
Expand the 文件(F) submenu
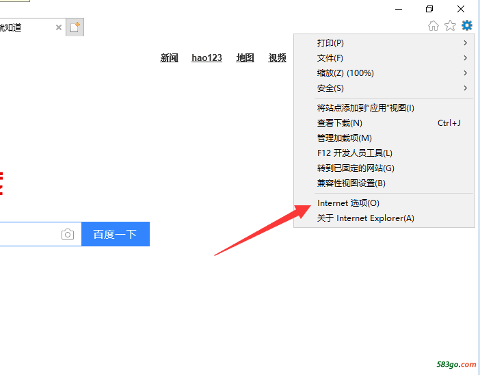tap(384, 58)
